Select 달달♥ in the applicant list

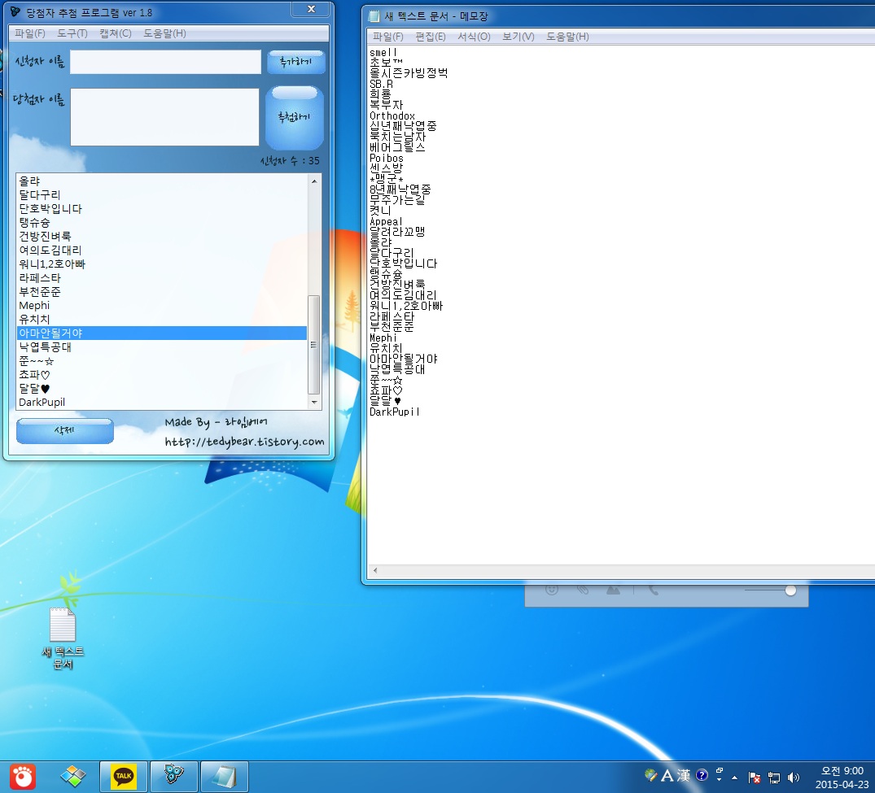(x=162, y=389)
